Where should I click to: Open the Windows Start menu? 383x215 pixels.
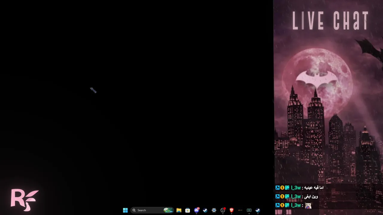(x=125, y=210)
